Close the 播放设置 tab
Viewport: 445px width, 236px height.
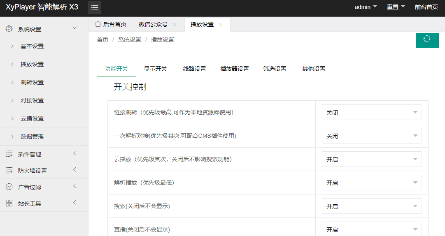coord(221,25)
